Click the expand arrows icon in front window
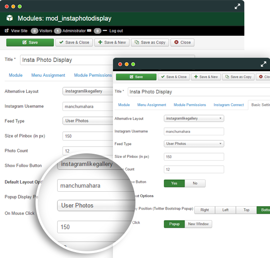The width and height of the screenshot is (270, 258). click(263, 64)
